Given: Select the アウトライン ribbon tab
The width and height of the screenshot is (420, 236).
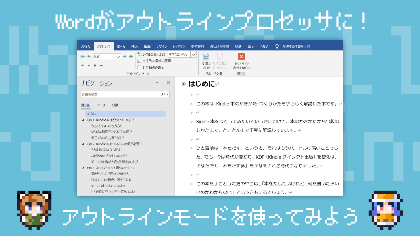Looking at the screenshot, I should (104, 46).
